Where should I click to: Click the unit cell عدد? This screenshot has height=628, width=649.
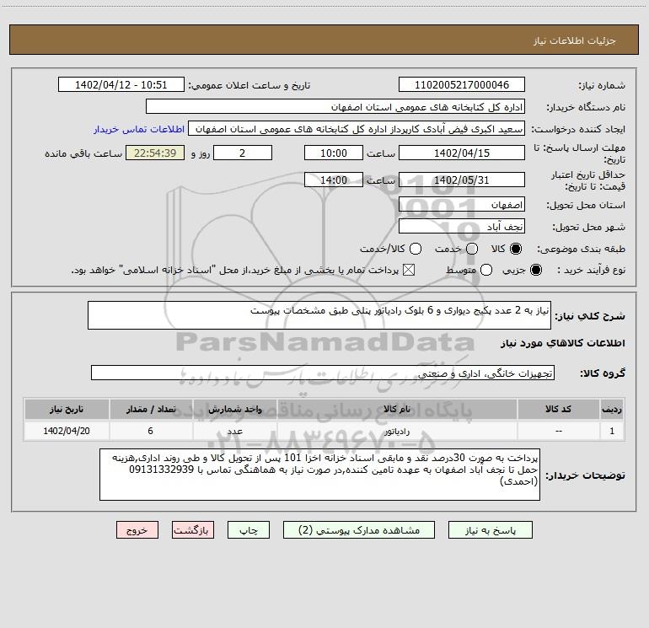click(x=234, y=431)
